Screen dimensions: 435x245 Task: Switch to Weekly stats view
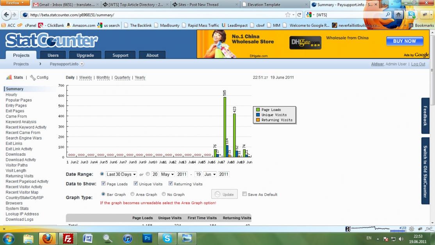click(86, 78)
